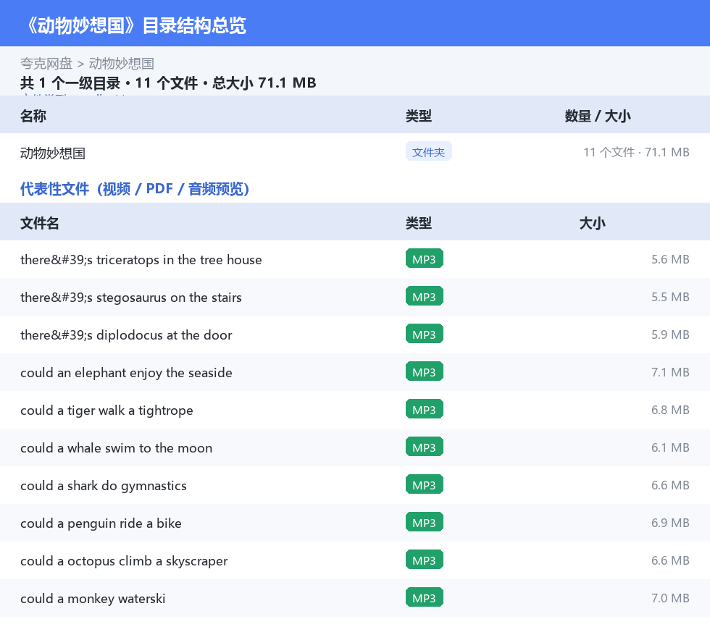Click the 文件名 column header

coord(39,223)
